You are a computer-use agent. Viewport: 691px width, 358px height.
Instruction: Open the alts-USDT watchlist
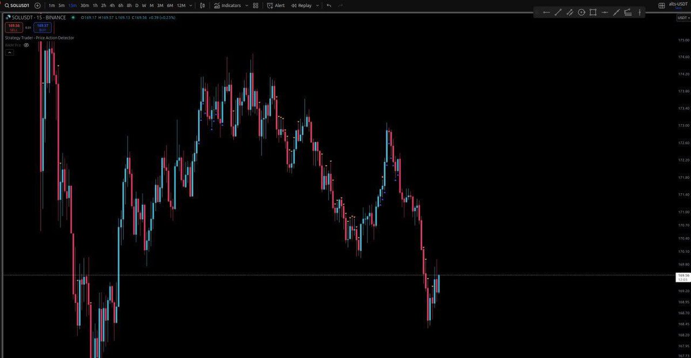tap(678, 5)
